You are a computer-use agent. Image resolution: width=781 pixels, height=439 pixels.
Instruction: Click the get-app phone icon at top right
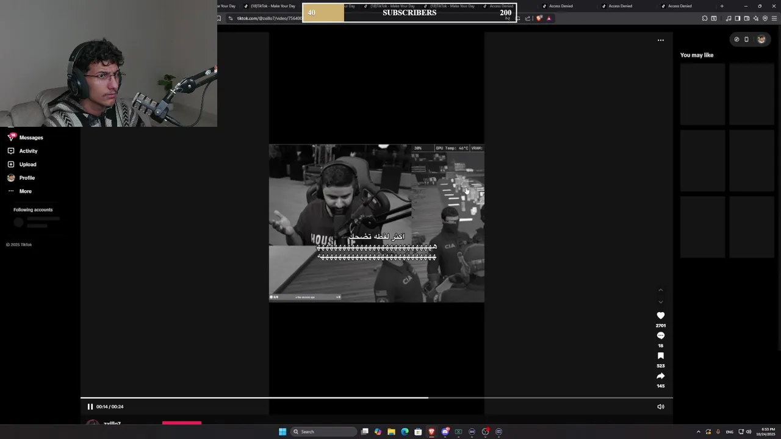point(746,40)
